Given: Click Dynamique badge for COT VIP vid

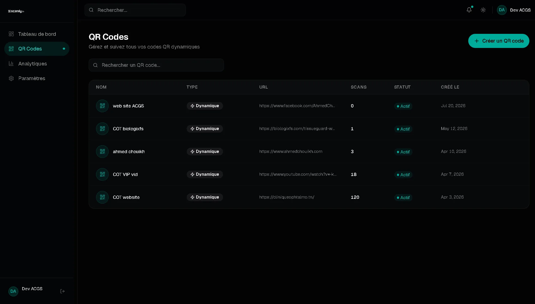Looking at the screenshot, I should 205,174.
